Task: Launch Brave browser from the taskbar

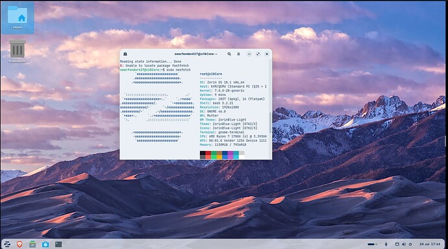Action: click(x=19, y=244)
